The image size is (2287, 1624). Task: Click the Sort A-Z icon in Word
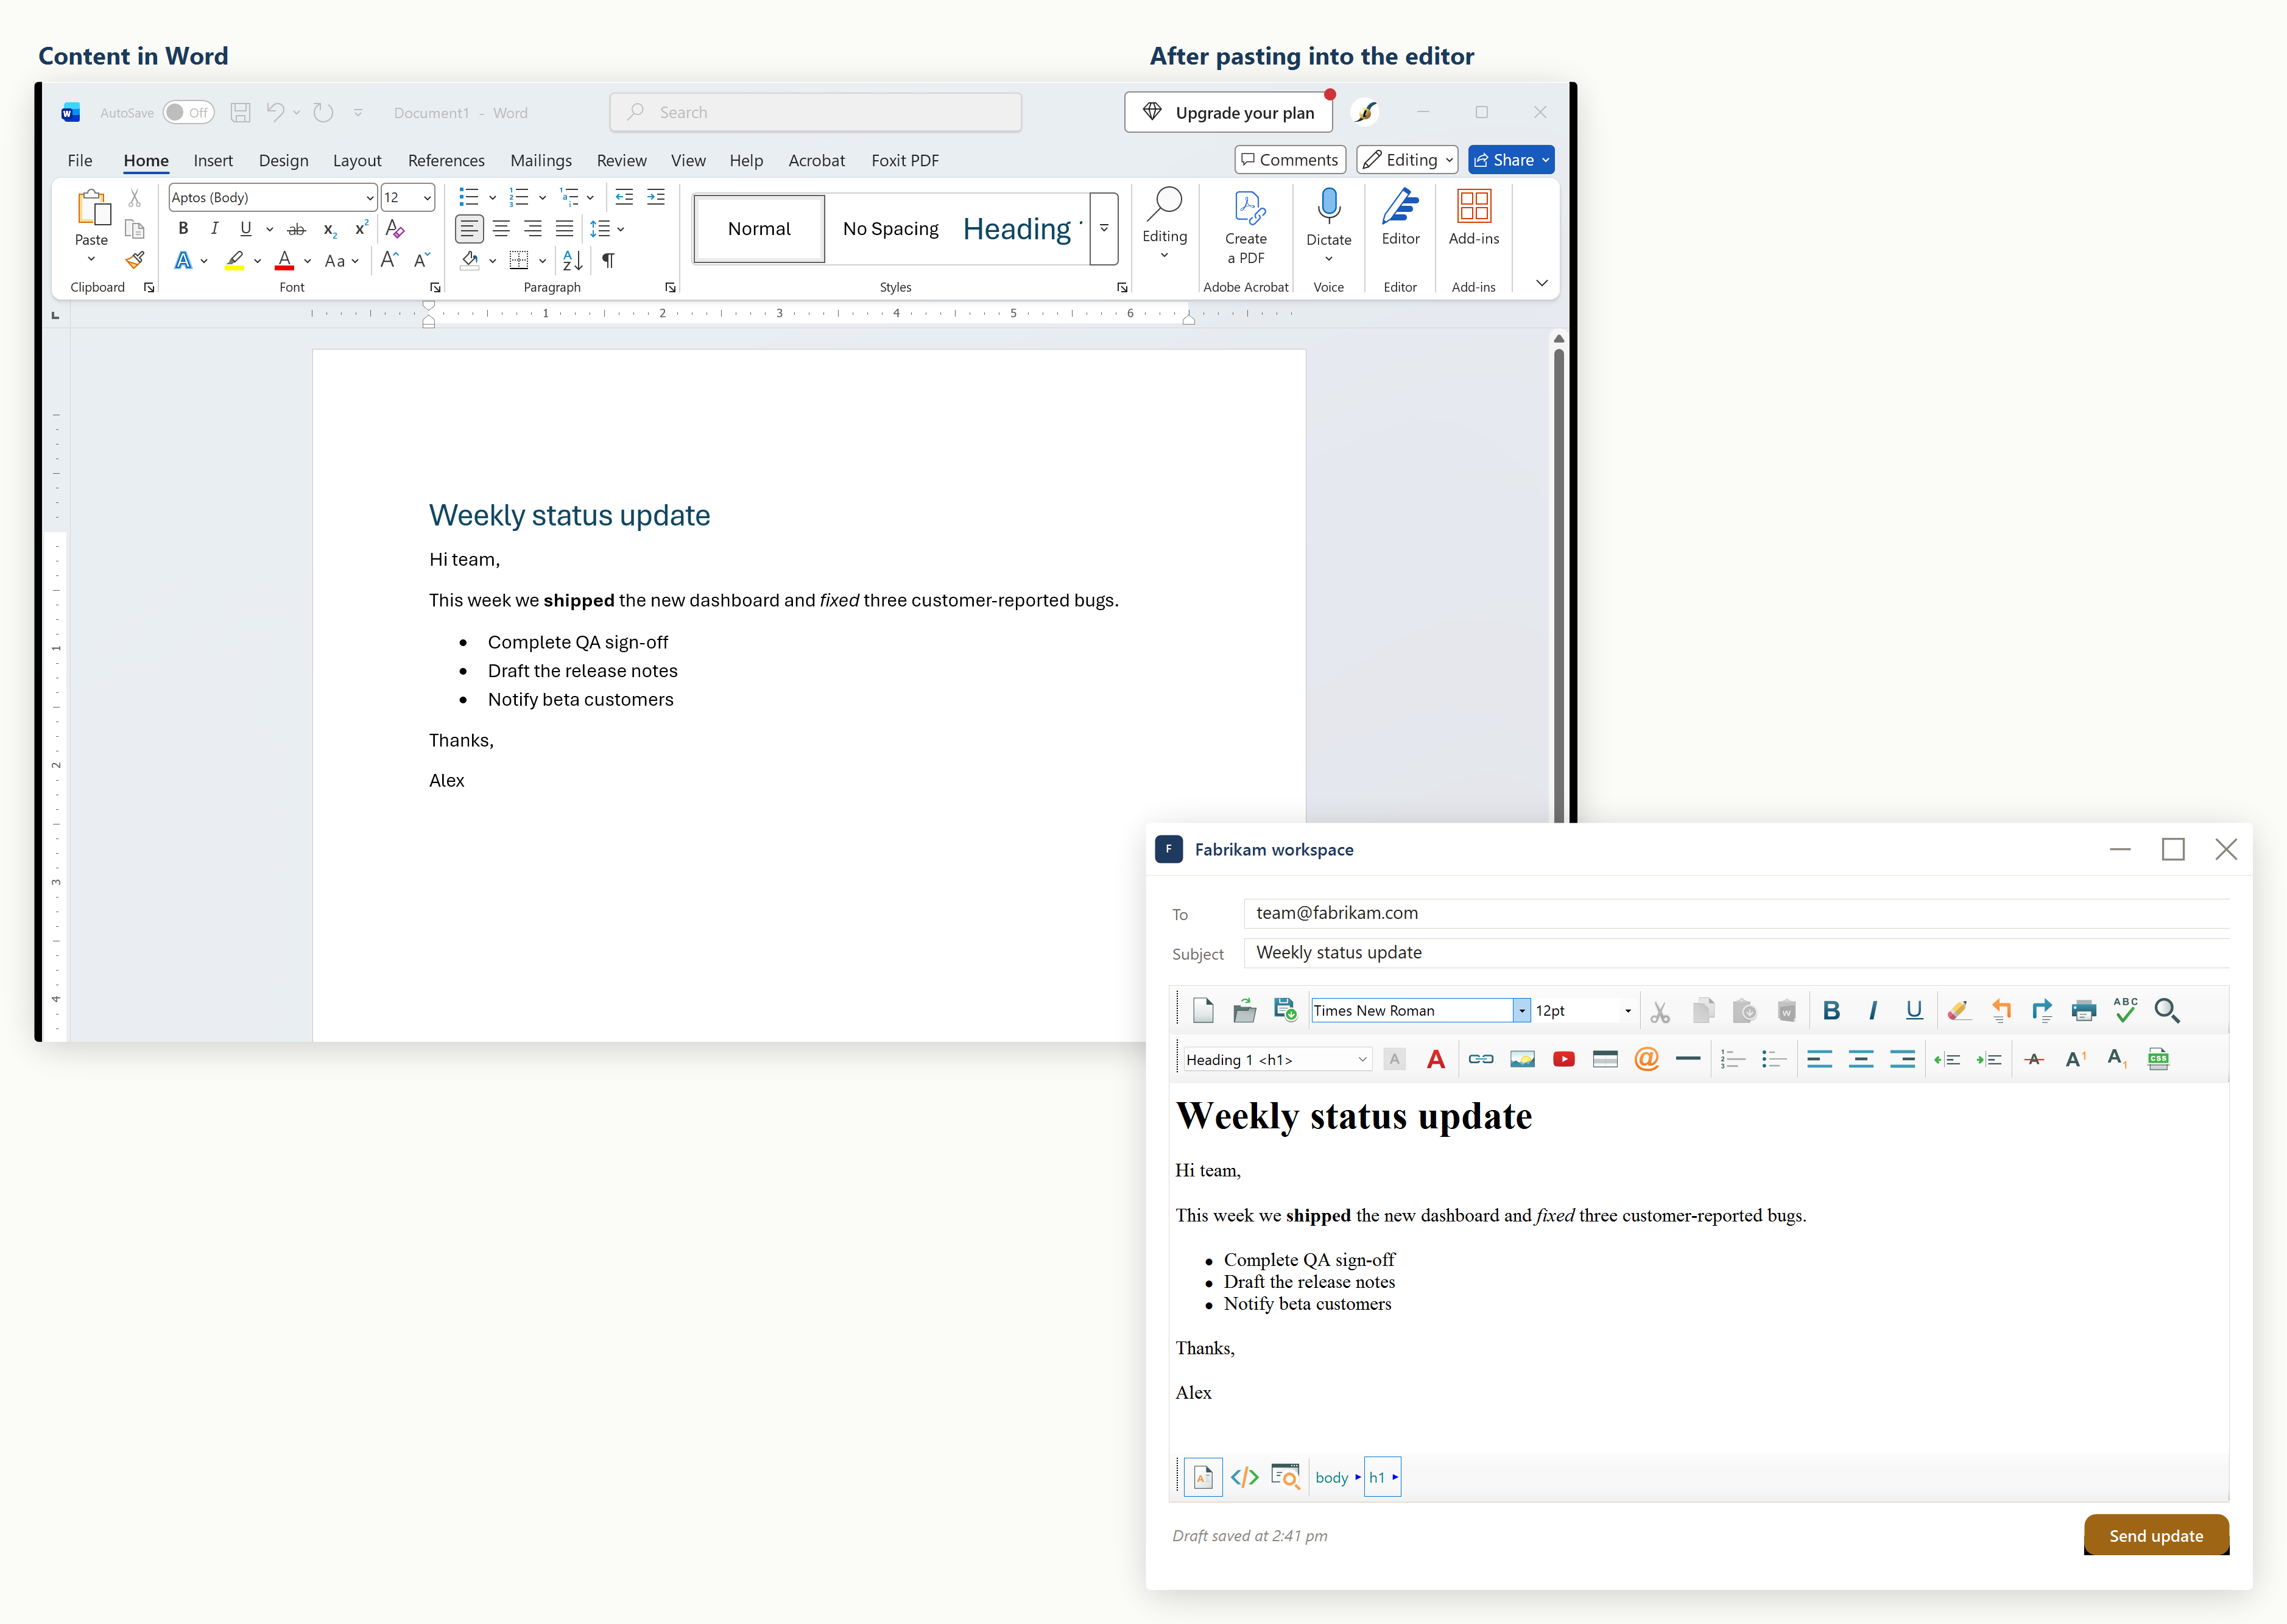click(572, 260)
